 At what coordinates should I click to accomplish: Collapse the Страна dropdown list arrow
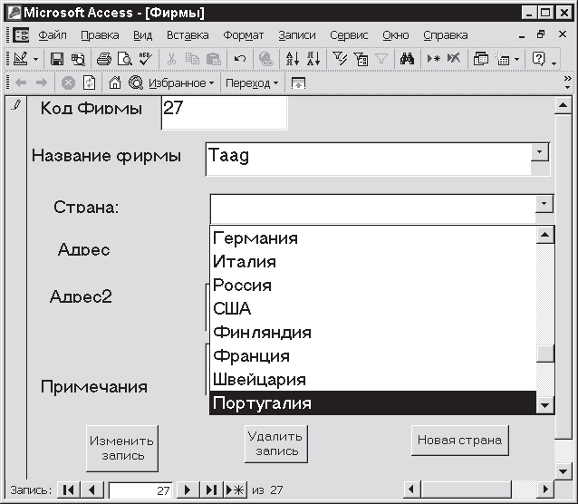tap(544, 204)
